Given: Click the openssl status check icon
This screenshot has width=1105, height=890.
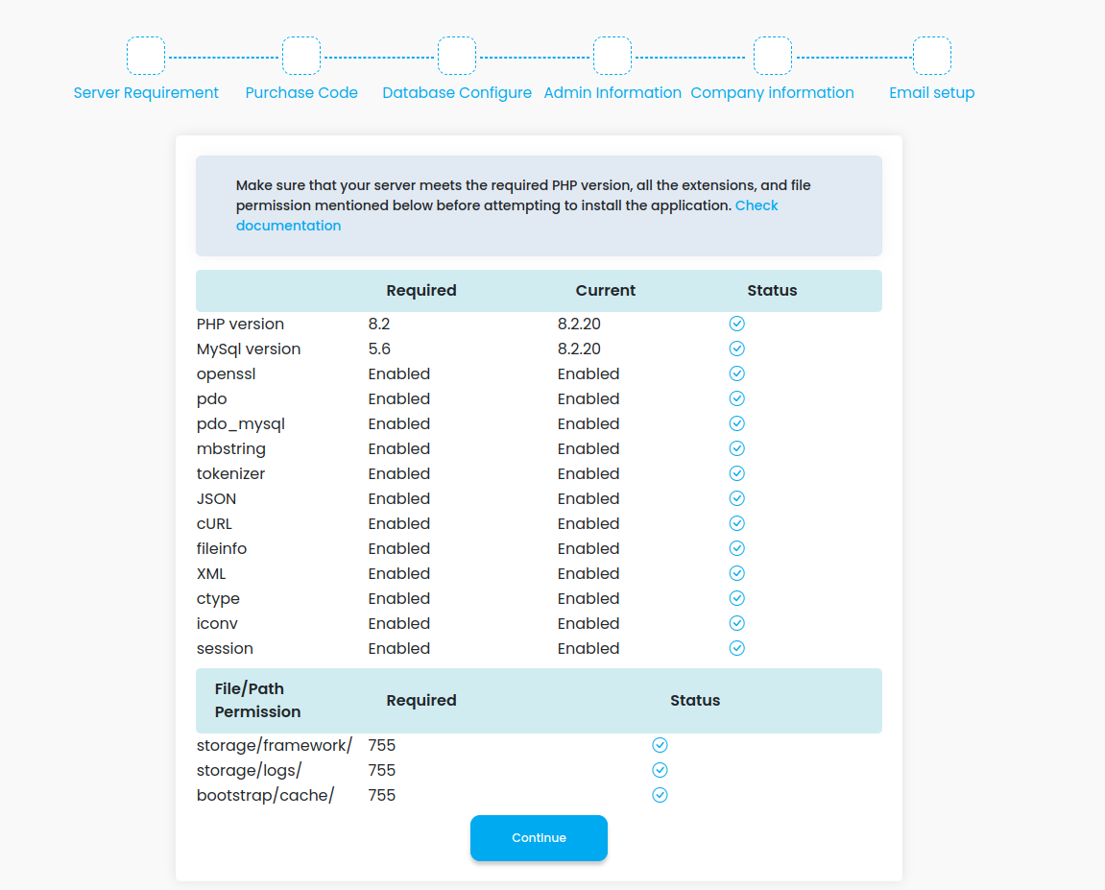Looking at the screenshot, I should (x=736, y=373).
